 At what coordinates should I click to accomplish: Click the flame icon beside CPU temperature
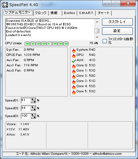(x=74, y=56)
